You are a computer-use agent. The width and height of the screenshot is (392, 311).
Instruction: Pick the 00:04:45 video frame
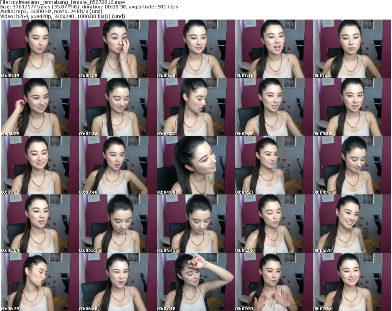tap(352, 165)
